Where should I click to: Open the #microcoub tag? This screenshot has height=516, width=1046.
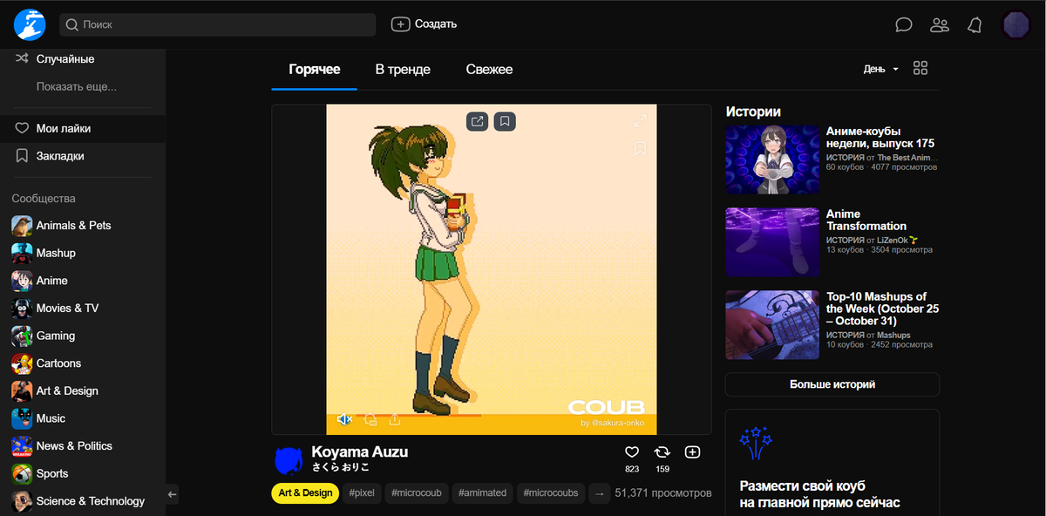417,493
